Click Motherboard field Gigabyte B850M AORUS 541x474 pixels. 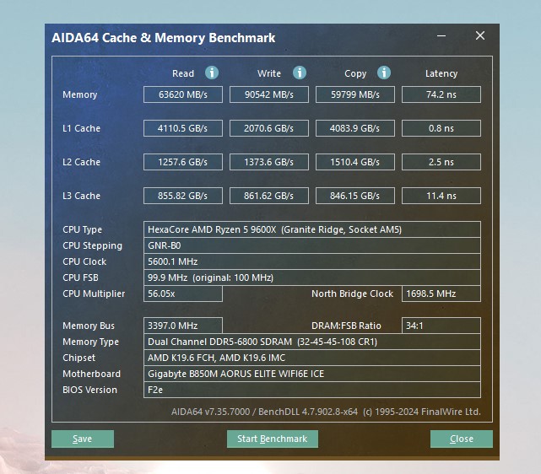click(312, 374)
